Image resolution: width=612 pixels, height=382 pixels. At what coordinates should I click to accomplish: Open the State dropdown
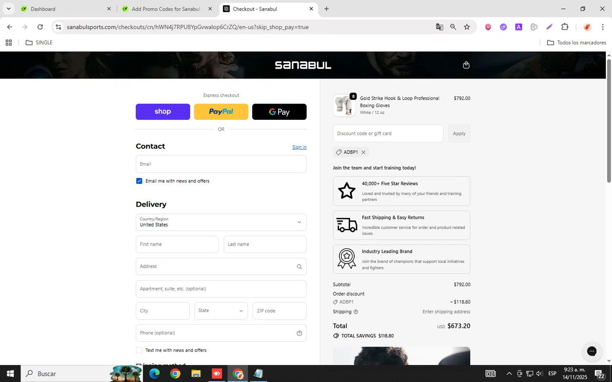click(221, 311)
